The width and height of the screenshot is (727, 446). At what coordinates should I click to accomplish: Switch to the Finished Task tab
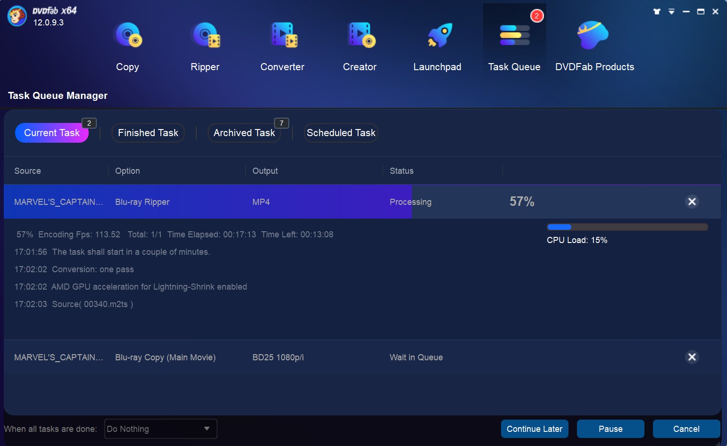(148, 133)
